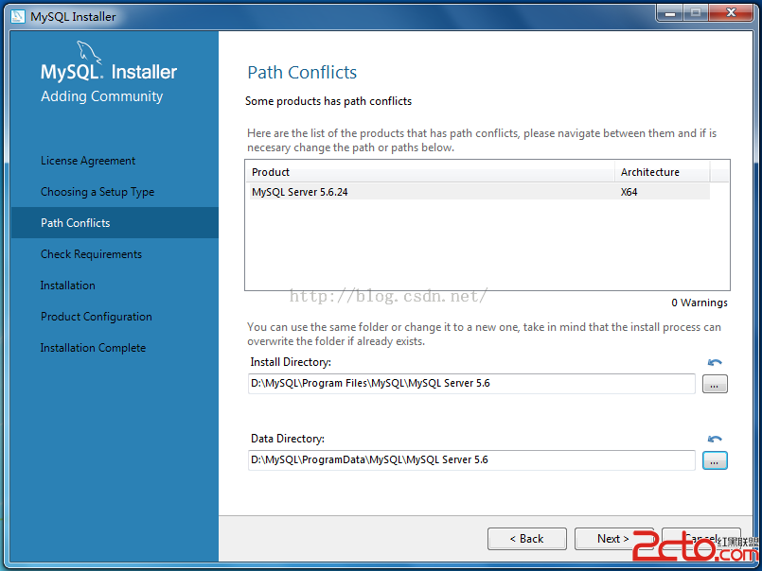Screen dimensions: 762x571
Task: Reset the Data Directory path with the undo arrow
Action: (715, 439)
